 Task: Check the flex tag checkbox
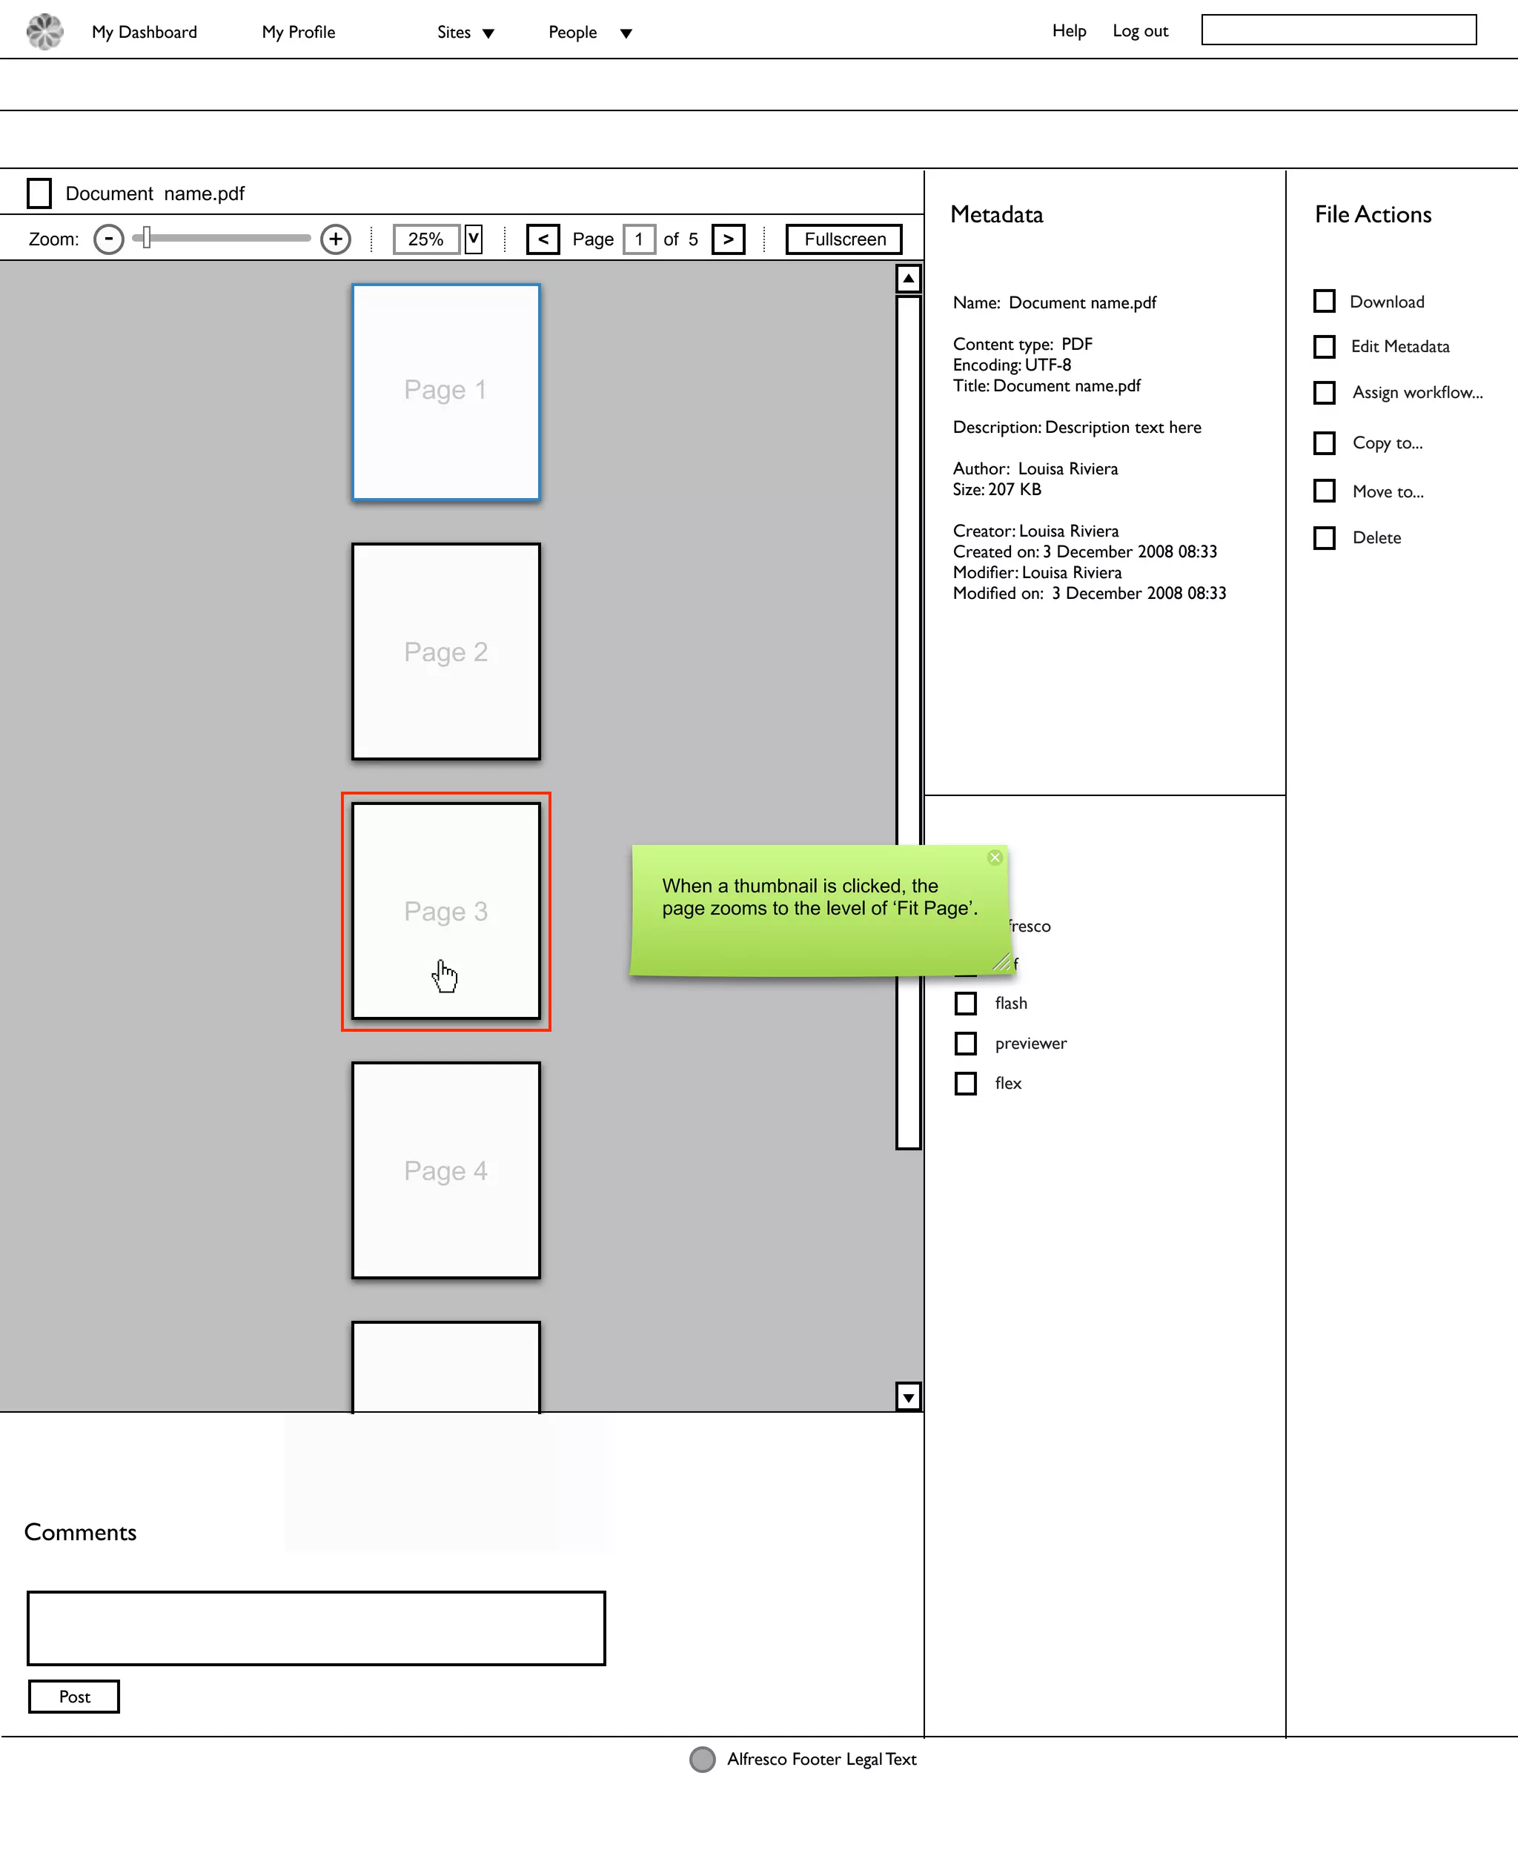coord(965,1084)
